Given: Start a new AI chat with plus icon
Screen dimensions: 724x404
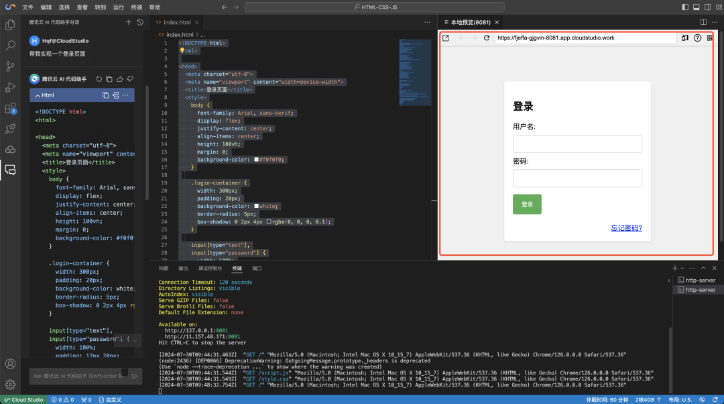Looking at the screenshot, I should click(x=128, y=22).
